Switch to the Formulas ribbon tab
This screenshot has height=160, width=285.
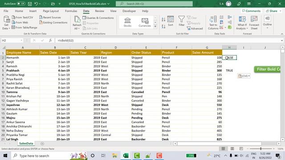(71, 11)
